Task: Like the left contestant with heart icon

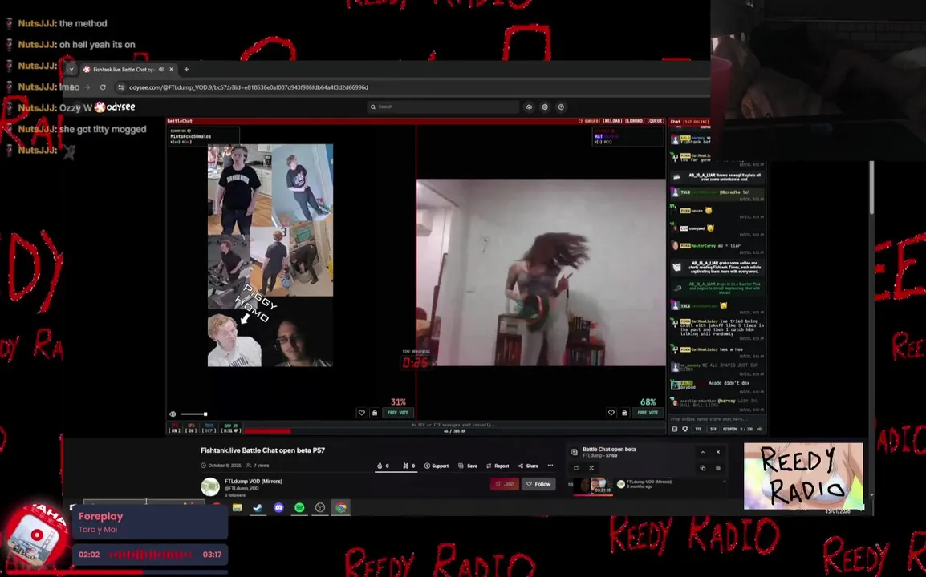Action: point(361,413)
